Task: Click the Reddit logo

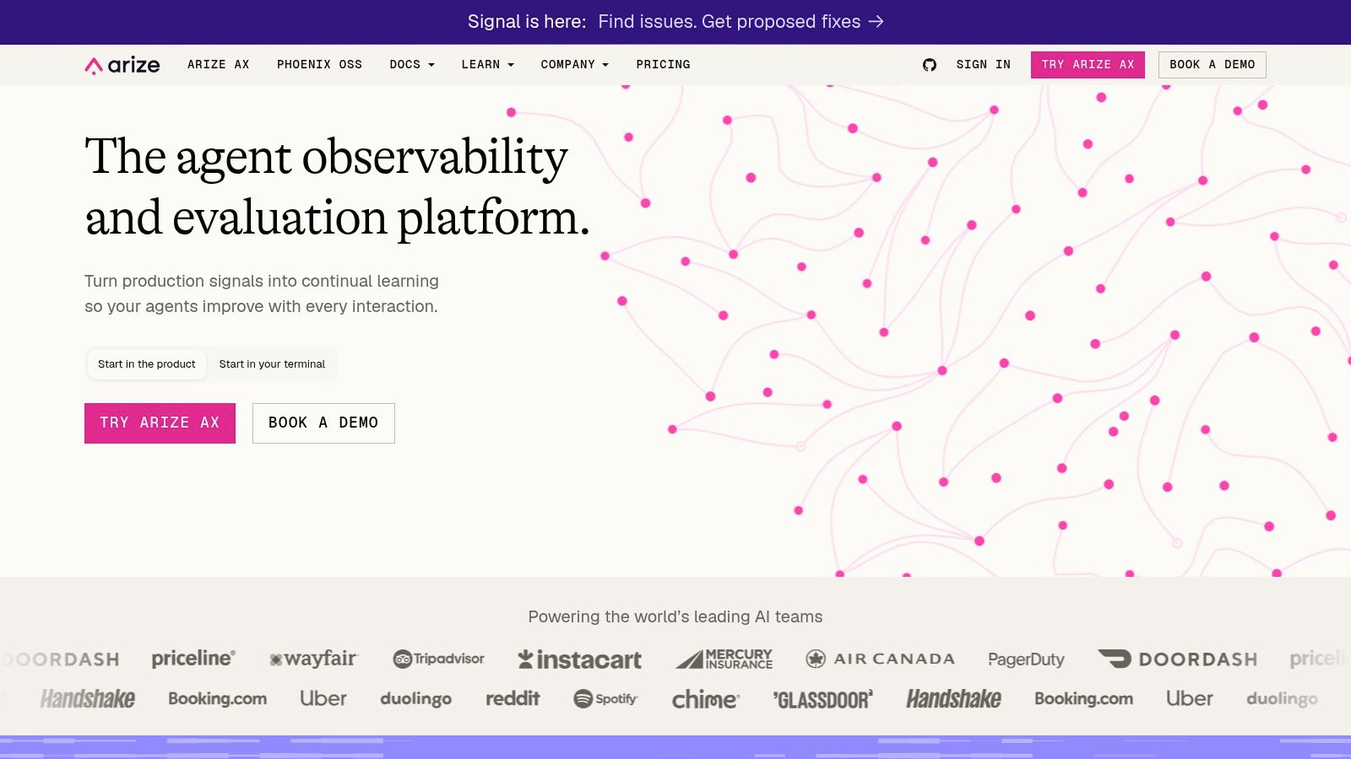Action: coord(513,698)
